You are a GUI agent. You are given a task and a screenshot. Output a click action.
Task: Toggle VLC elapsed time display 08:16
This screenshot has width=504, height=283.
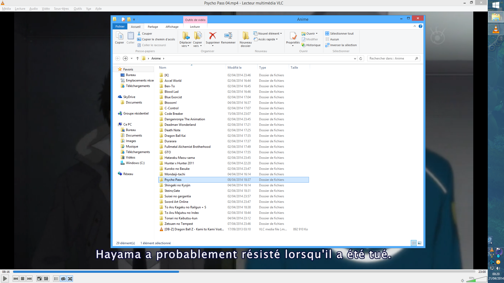6,272
